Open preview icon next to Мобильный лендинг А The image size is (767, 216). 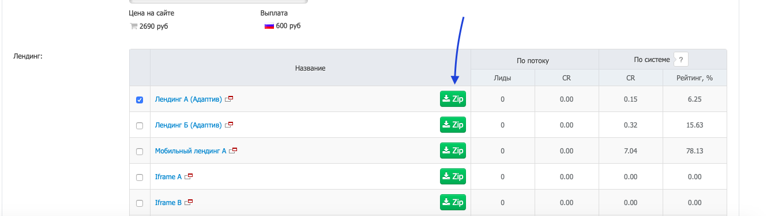click(x=233, y=151)
